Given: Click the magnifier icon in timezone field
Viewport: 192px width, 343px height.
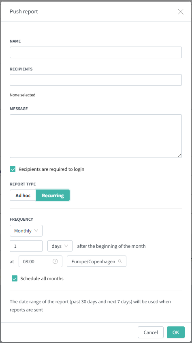Looking at the screenshot, I should point(120,262).
